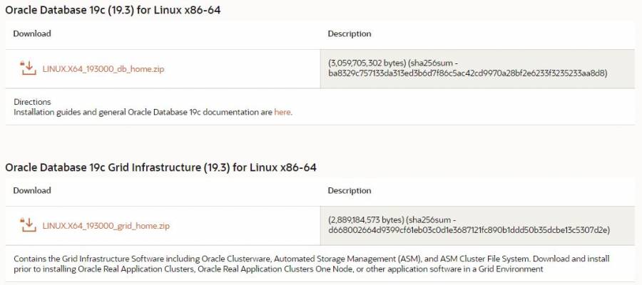The width and height of the screenshot is (642, 285).
Task: Click the download icon beside LINUX.X64_193000_grid_home.zip
Action: pos(28,224)
